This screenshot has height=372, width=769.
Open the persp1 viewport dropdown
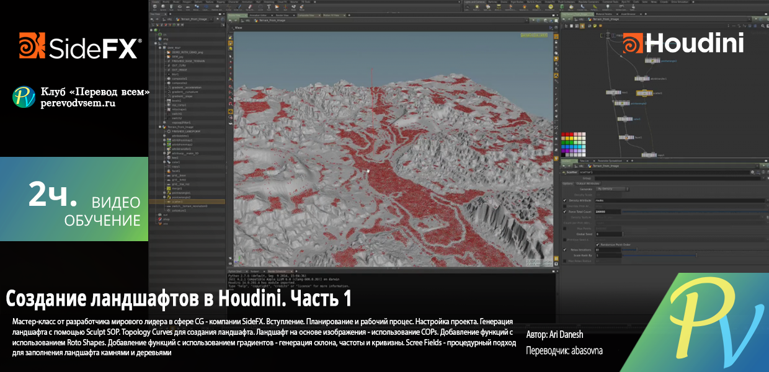pos(527,35)
